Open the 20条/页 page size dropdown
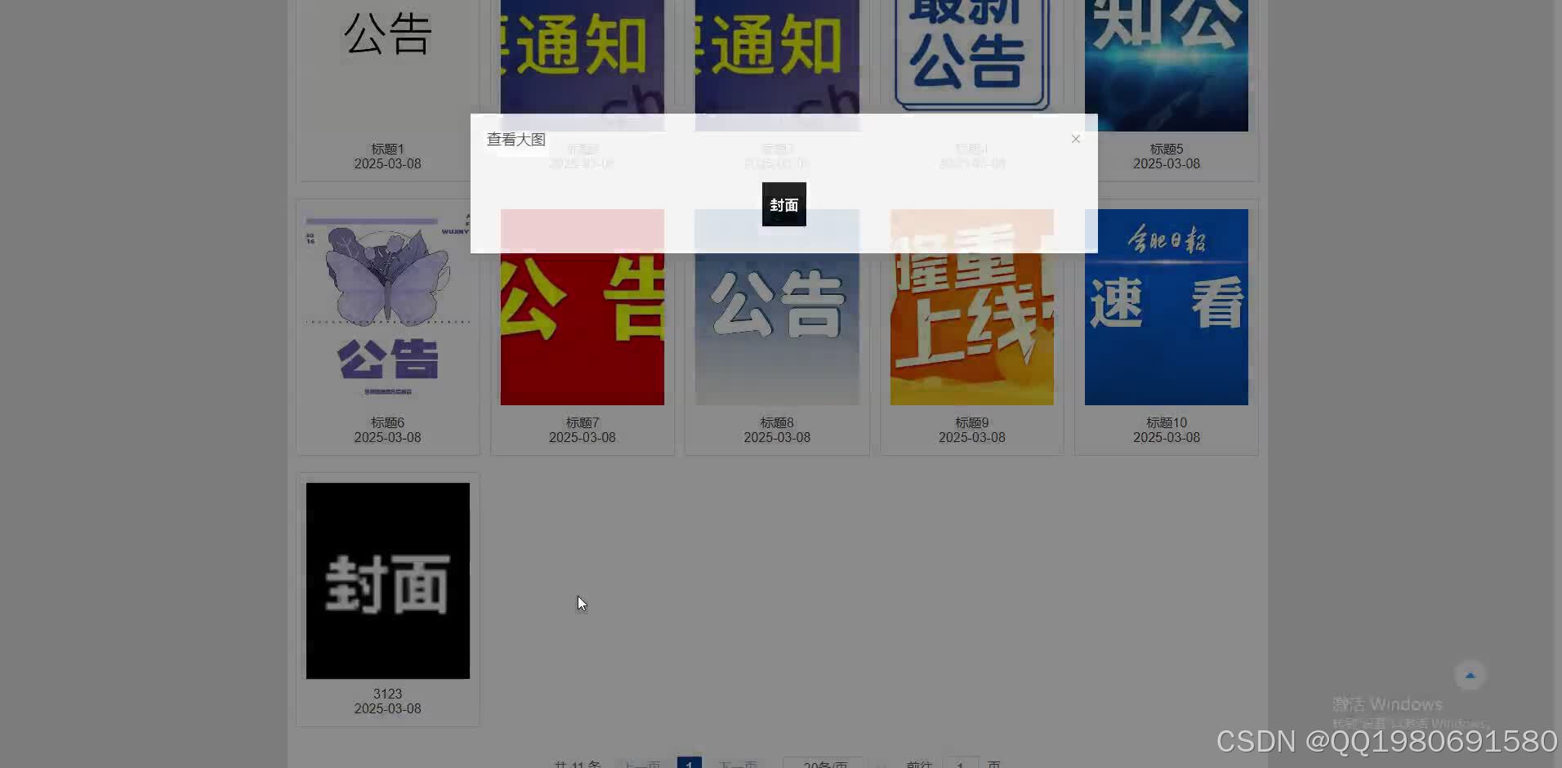This screenshot has width=1562, height=768. point(823,763)
